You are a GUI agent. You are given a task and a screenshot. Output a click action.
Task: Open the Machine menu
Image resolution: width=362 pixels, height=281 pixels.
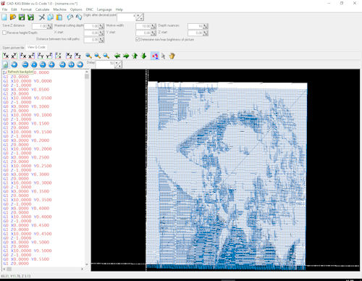tap(59, 9)
